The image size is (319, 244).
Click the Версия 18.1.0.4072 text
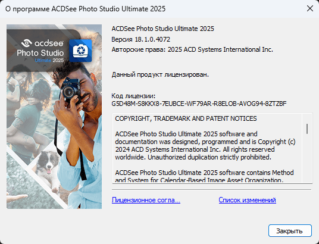(141, 39)
